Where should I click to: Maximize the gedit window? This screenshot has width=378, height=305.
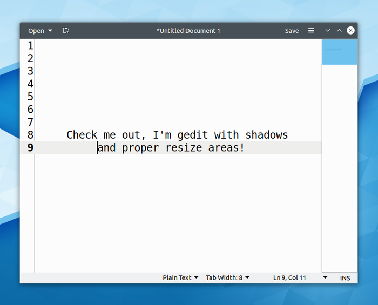339,31
